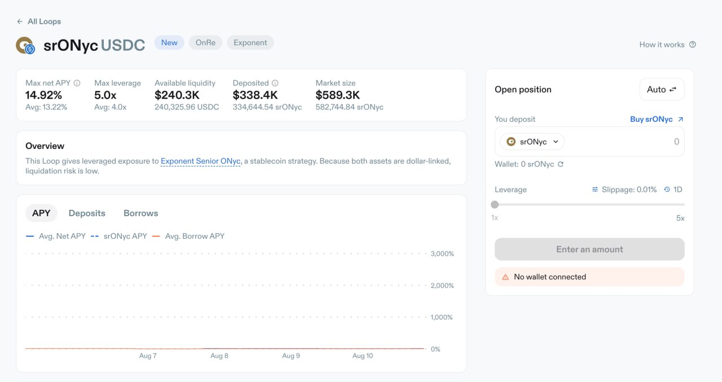Toggle srONyc APY chart legend
Viewport: 722px width, 382px height.
pyautogui.click(x=119, y=236)
